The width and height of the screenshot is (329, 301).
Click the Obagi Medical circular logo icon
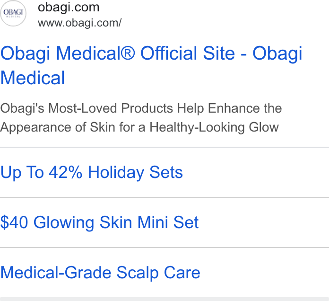click(13, 13)
